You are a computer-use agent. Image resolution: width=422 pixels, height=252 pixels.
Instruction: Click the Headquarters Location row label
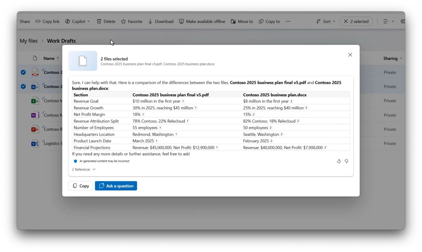[x=94, y=135]
